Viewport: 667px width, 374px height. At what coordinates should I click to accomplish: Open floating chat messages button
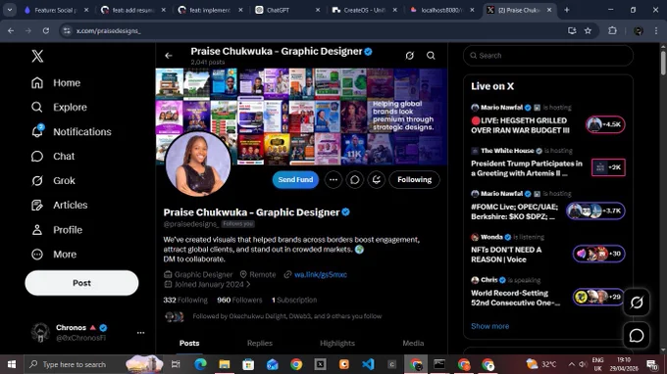tap(637, 336)
